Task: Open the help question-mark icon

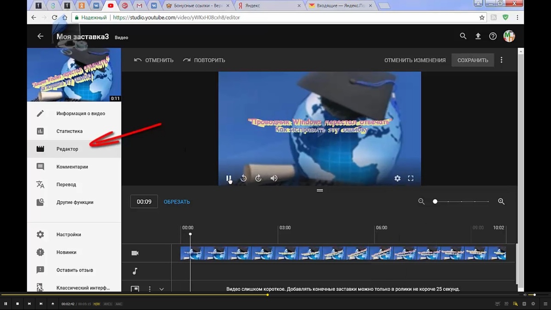Action: pyautogui.click(x=493, y=36)
